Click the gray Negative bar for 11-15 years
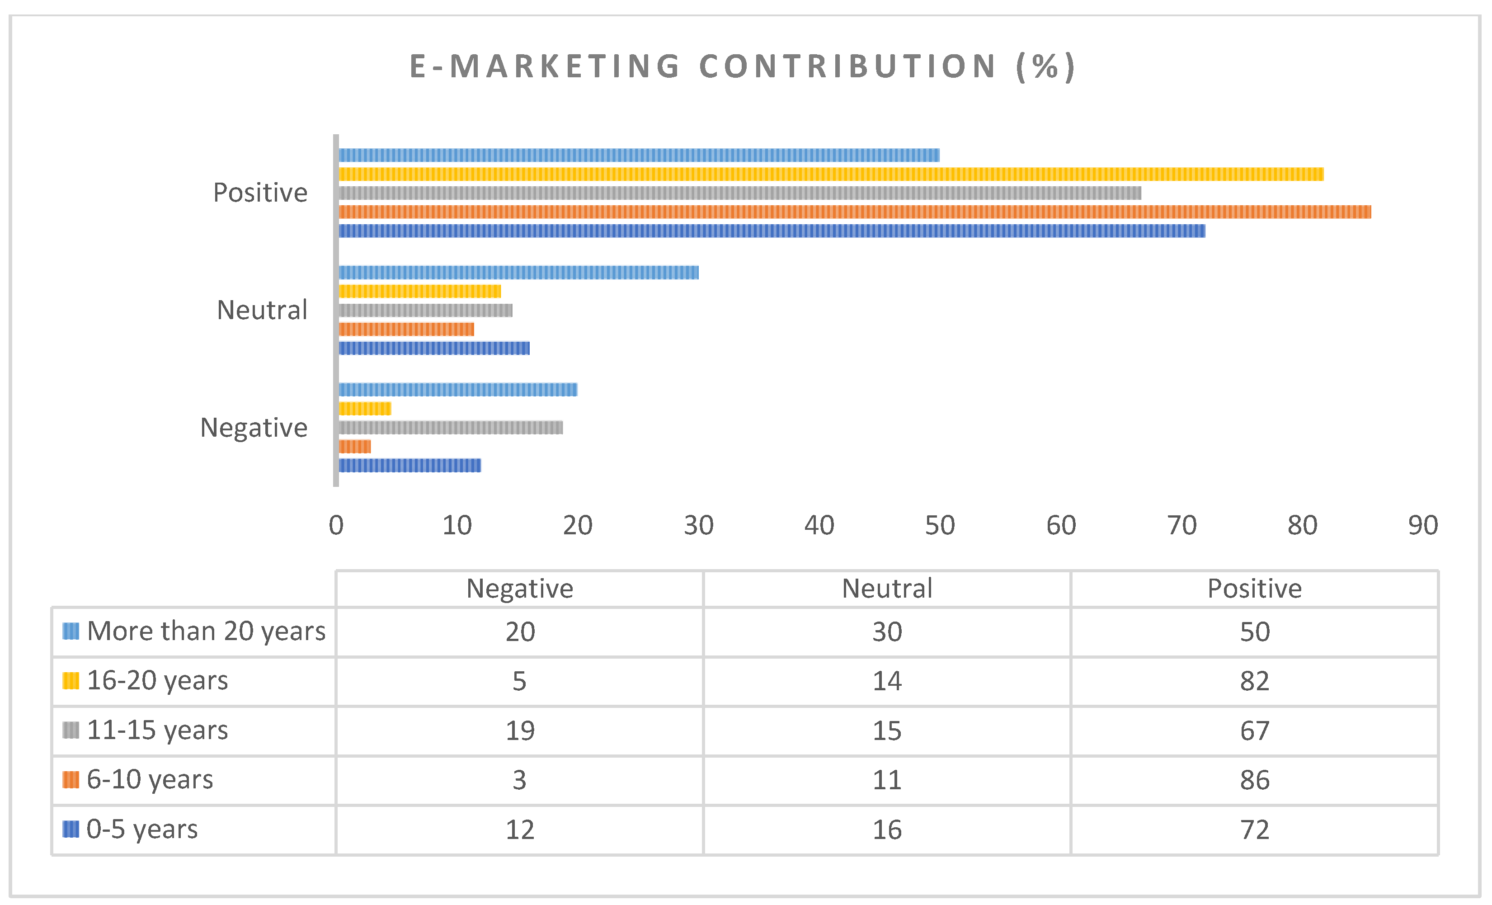This screenshot has height=905, width=1492. coord(450,428)
